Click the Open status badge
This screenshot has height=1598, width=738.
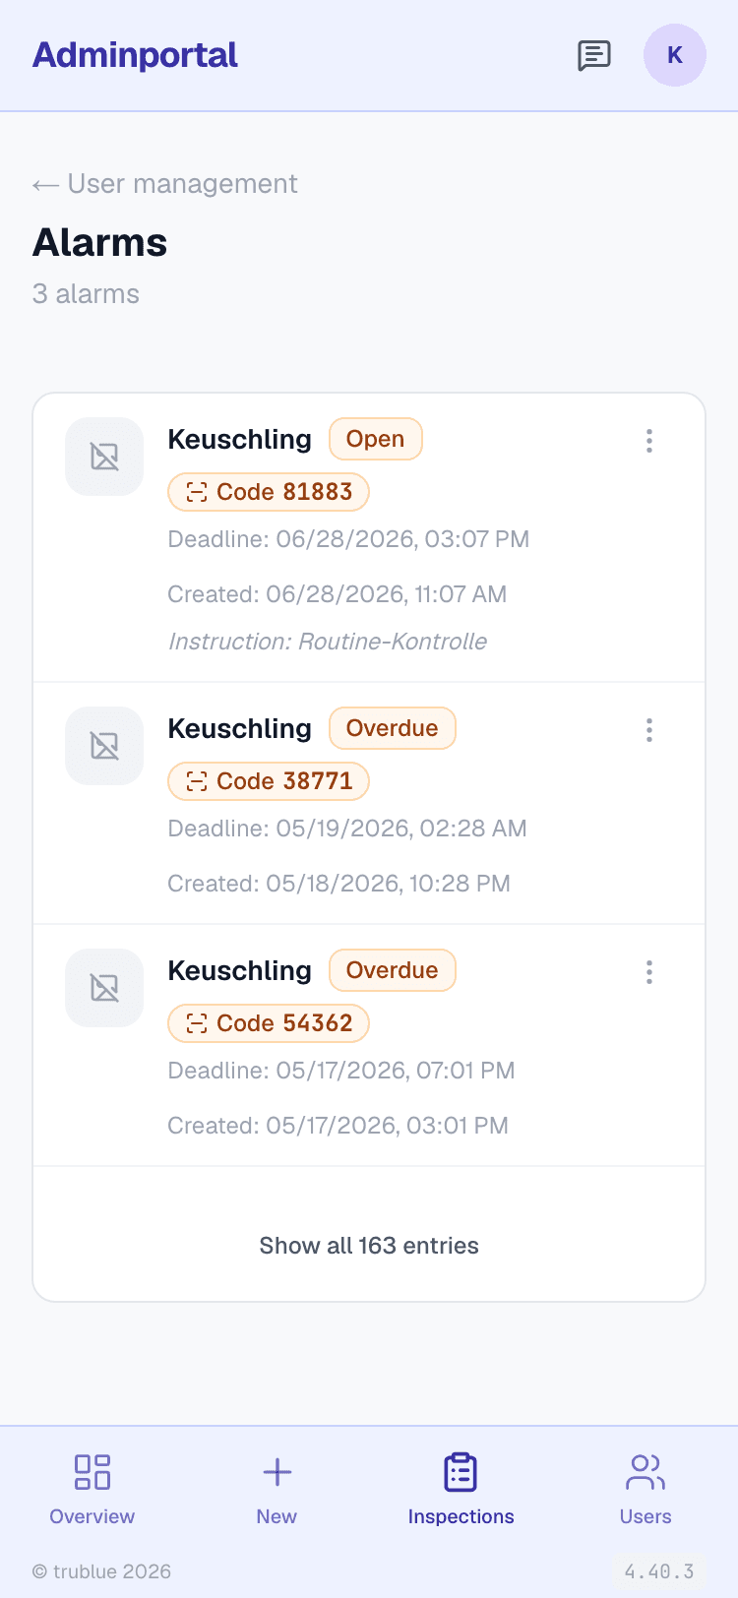coord(375,439)
